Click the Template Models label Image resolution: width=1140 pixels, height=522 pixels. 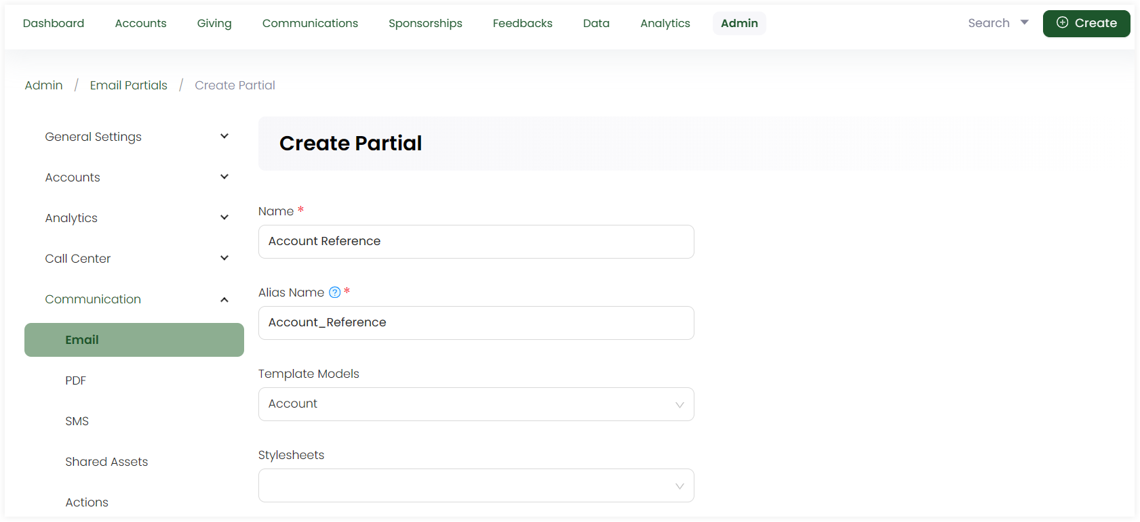pyautogui.click(x=309, y=374)
